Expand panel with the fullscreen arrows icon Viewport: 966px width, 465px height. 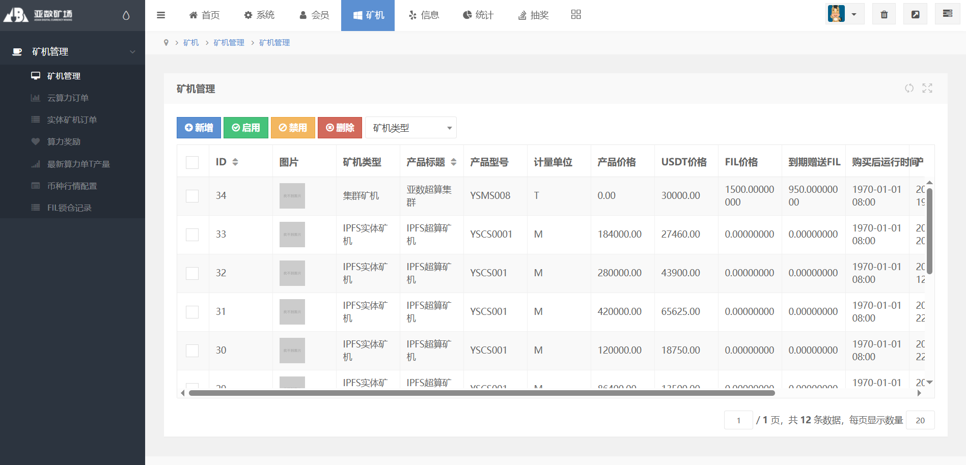coord(927,89)
